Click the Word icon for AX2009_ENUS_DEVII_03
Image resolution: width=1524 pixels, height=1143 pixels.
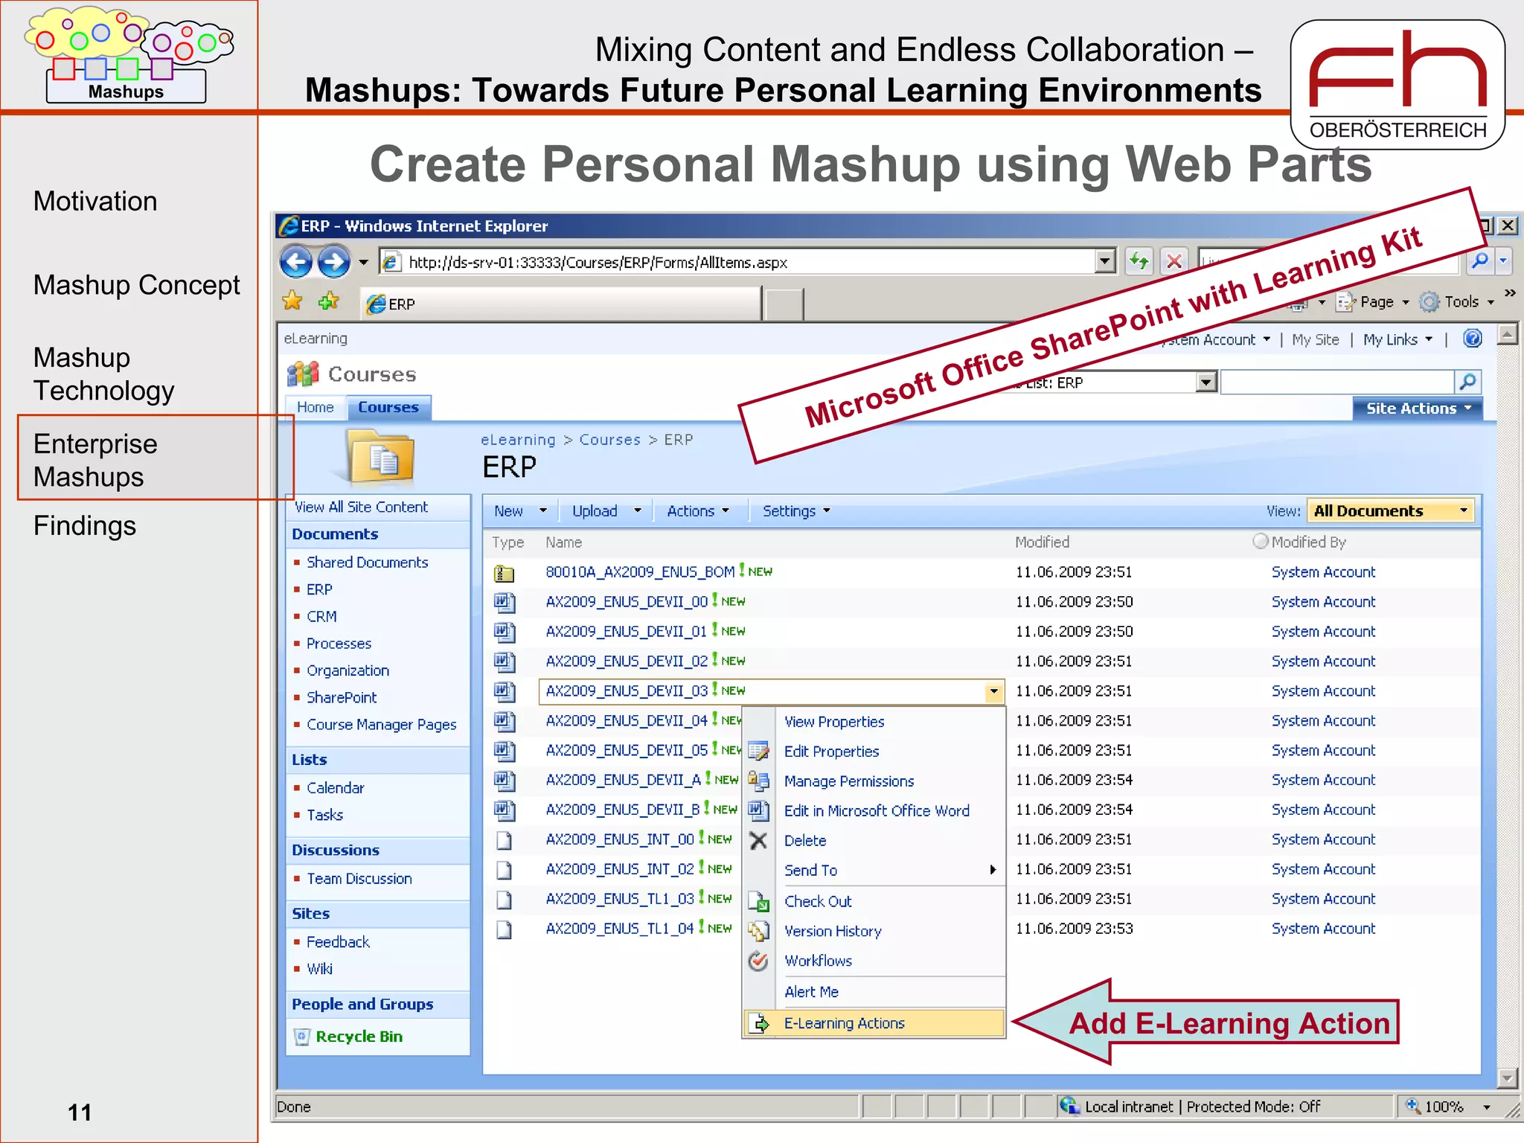pyautogui.click(x=504, y=691)
